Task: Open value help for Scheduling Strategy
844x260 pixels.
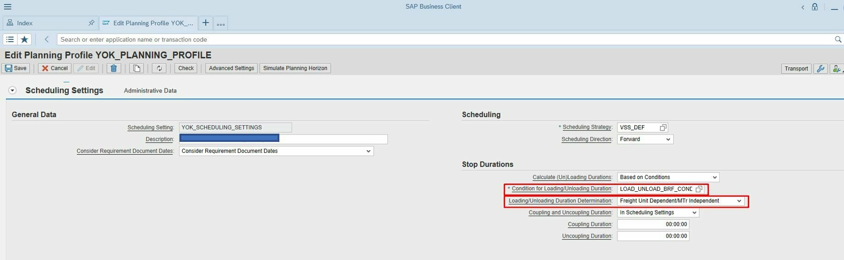Action: click(663, 128)
